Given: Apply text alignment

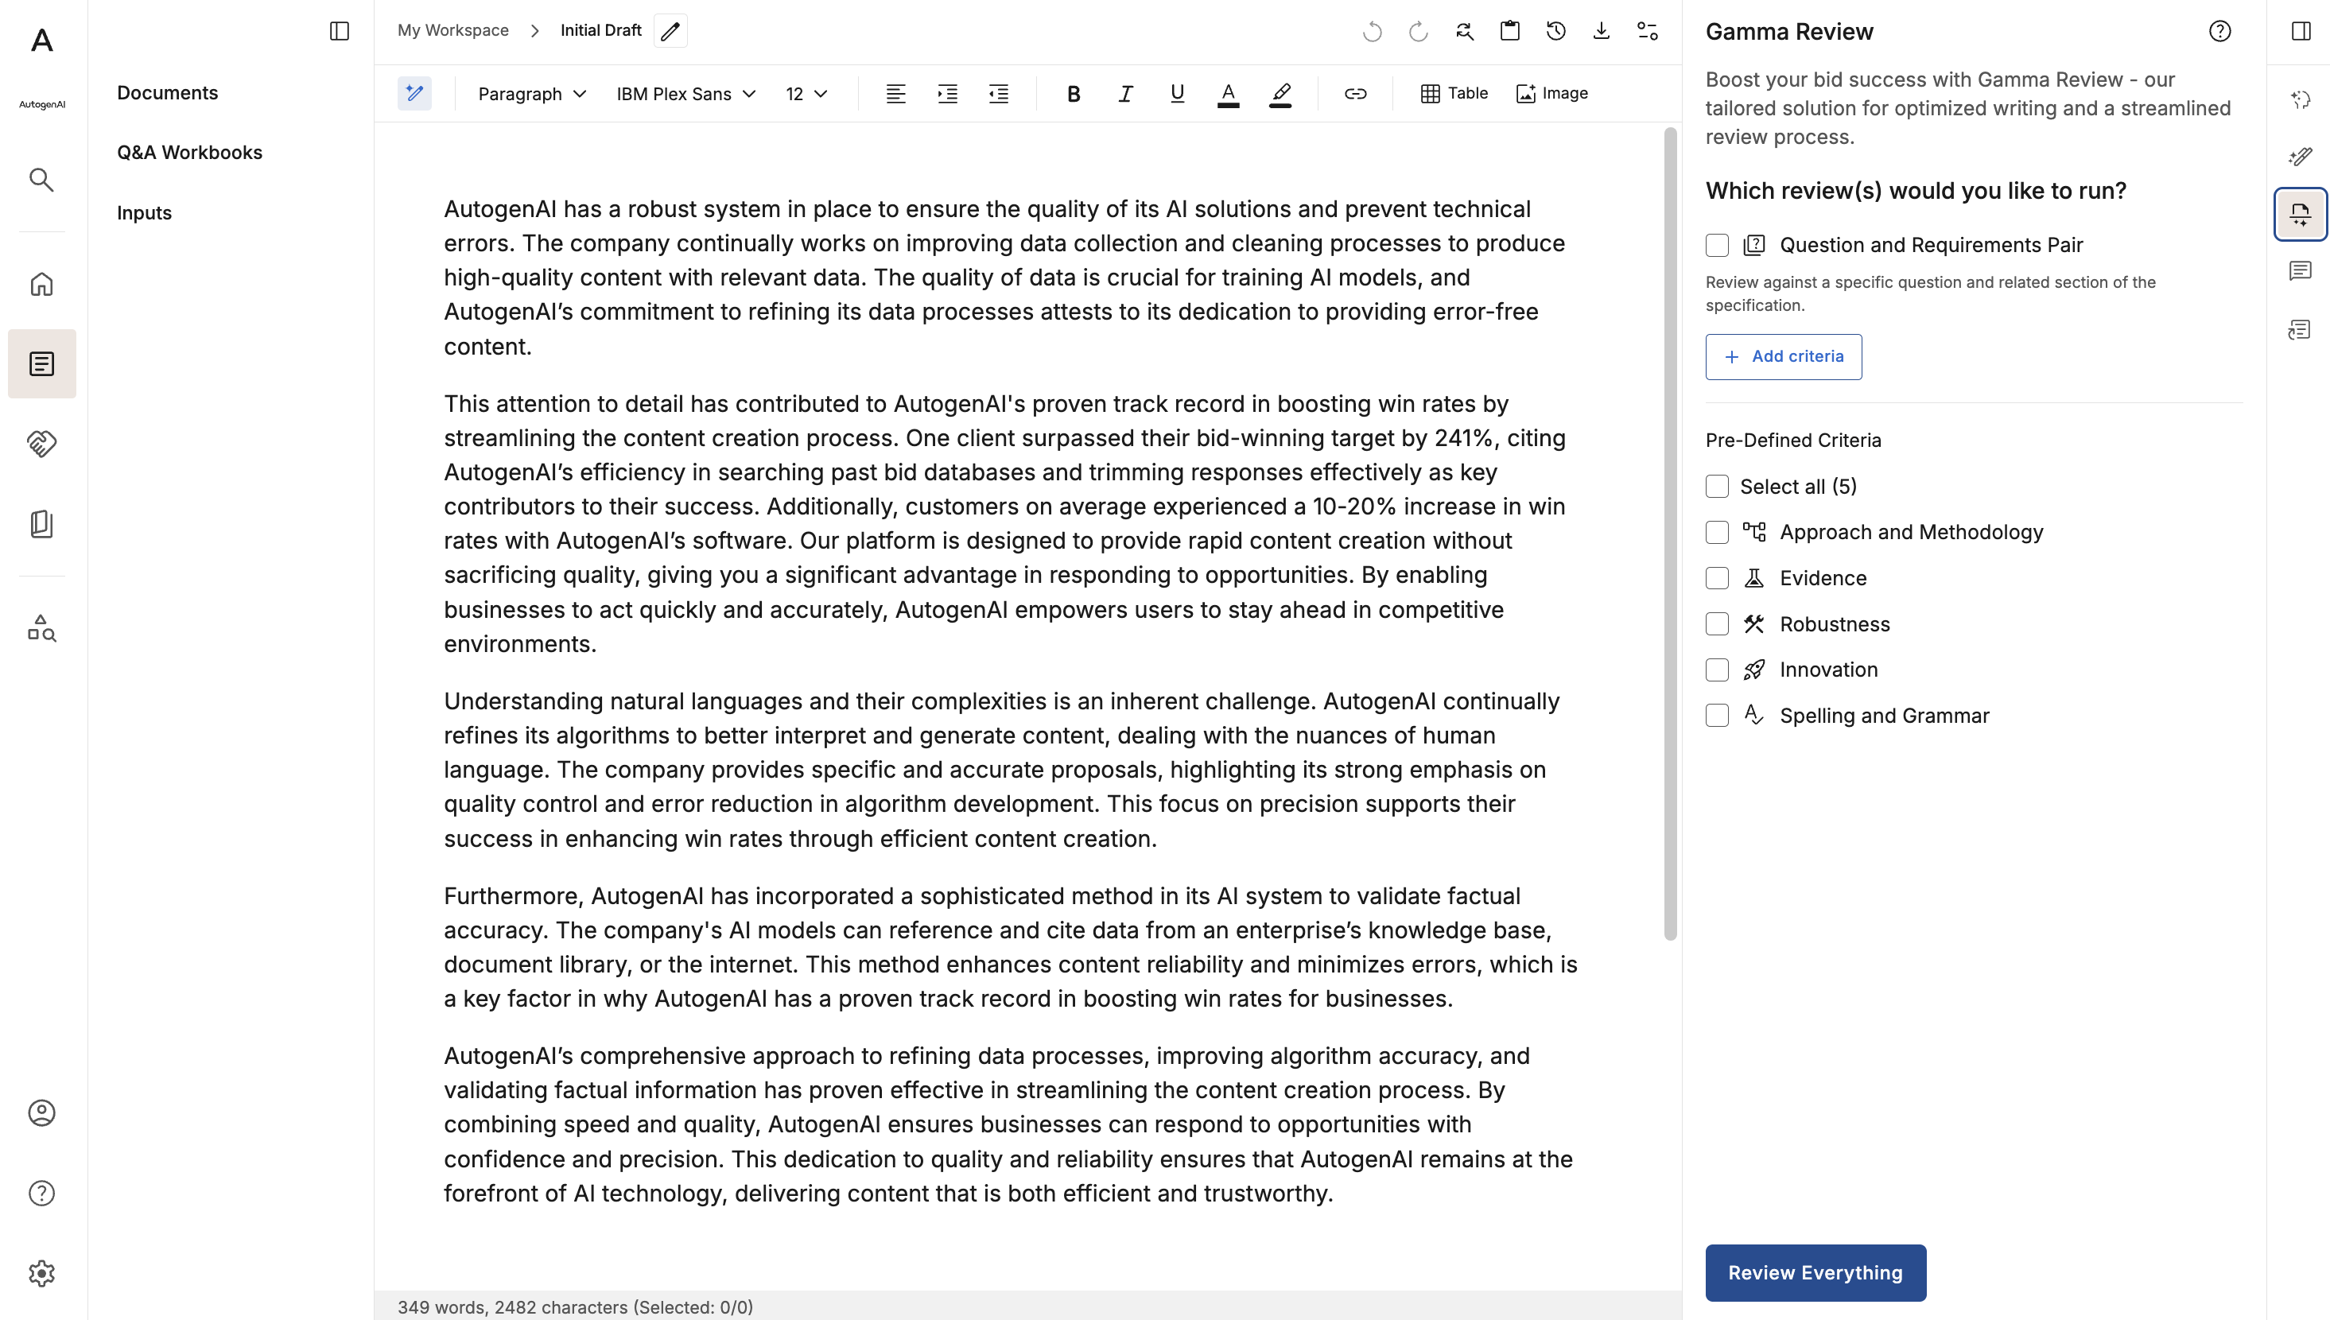Looking at the screenshot, I should [895, 93].
